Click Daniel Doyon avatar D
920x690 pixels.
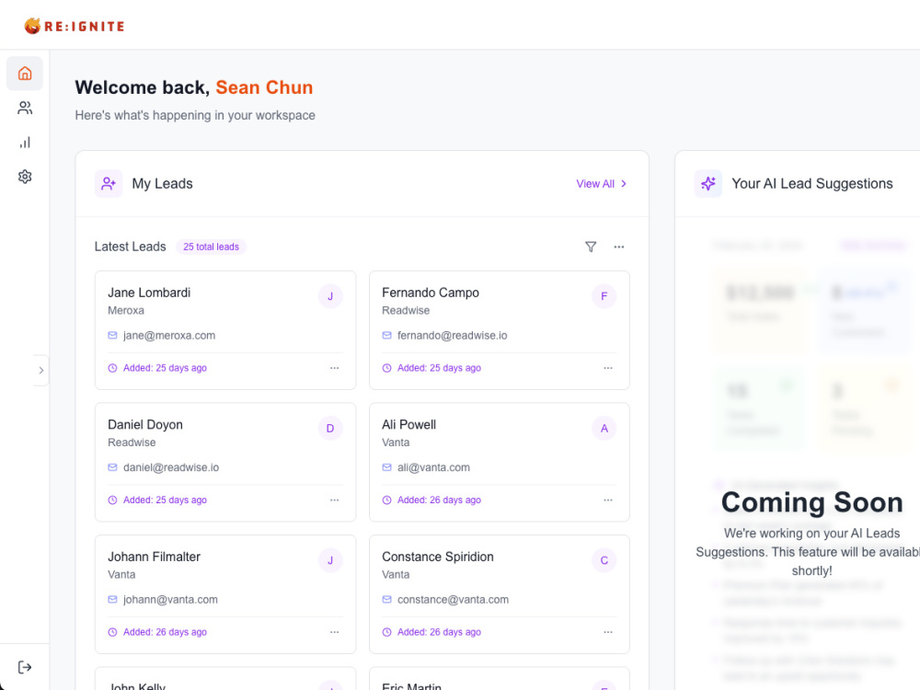pyautogui.click(x=330, y=429)
